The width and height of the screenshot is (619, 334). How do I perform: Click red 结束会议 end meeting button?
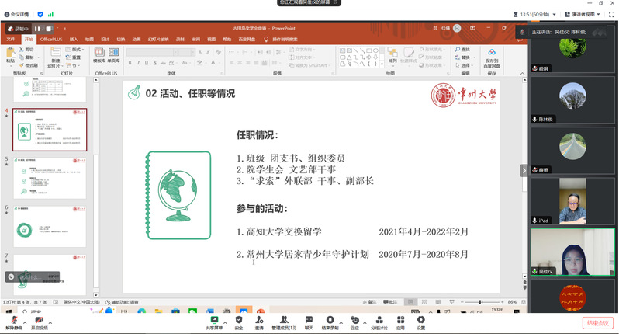point(598,323)
